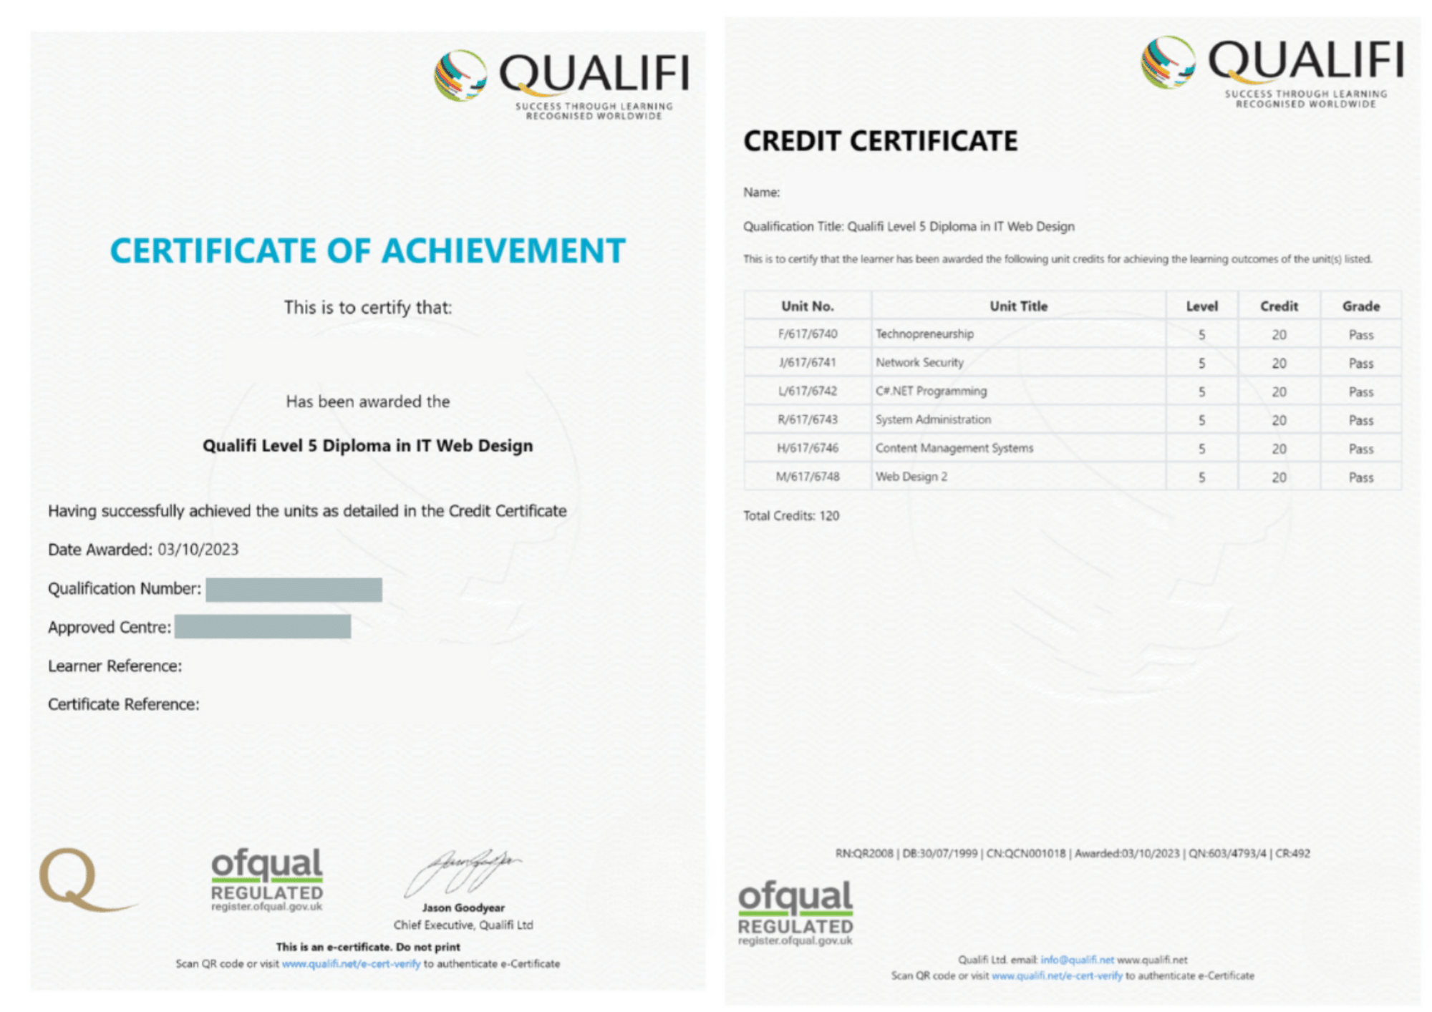Open the e-cert-verify link on left certificate
This screenshot has width=1432, height=1012.
(351, 964)
